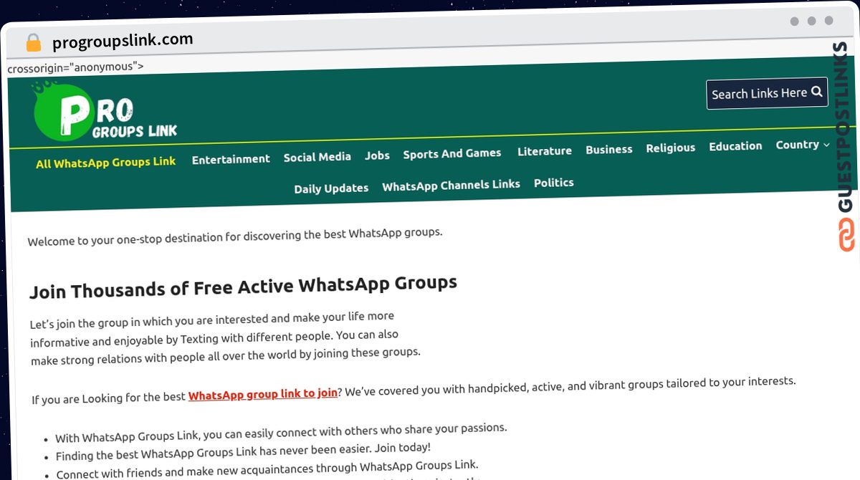The height and width of the screenshot is (480, 860).
Task: Select the Politics menu item
Action: (x=553, y=183)
